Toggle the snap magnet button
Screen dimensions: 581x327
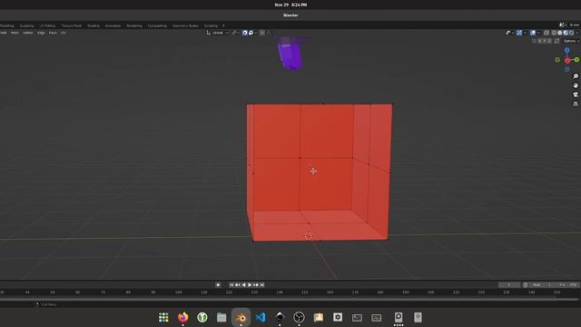click(244, 33)
